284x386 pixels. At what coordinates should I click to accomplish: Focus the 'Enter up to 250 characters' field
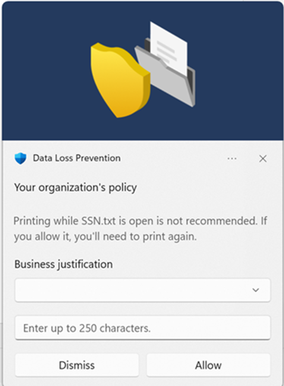click(143, 328)
